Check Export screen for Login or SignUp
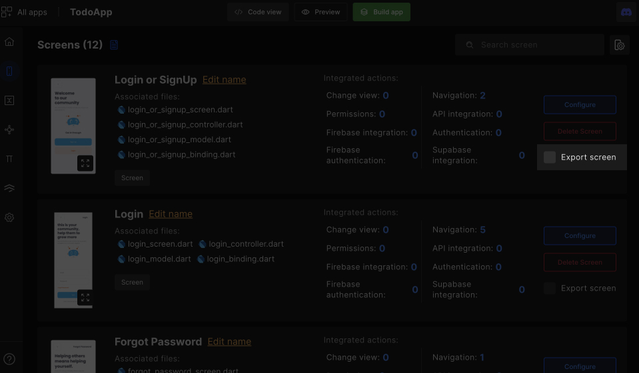Viewport: 639px width, 373px height. [549, 157]
